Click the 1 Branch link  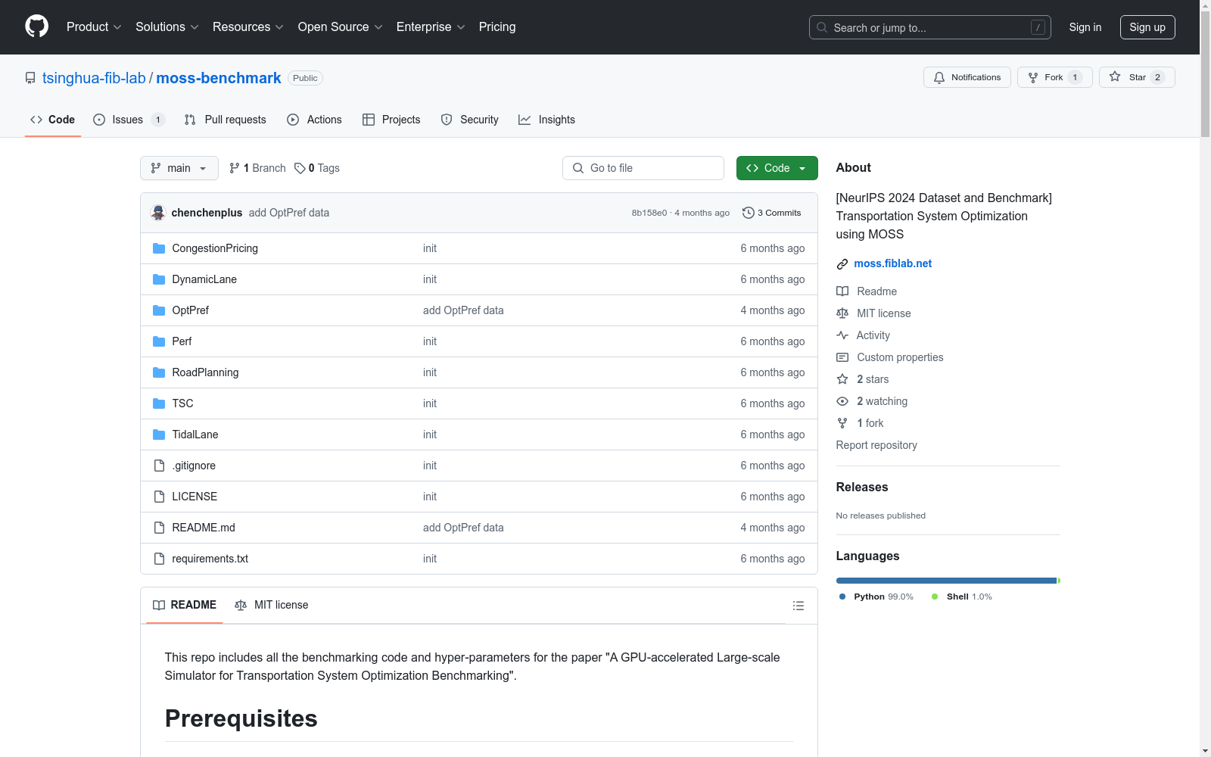pyautogui.click(x=258, y=168)
